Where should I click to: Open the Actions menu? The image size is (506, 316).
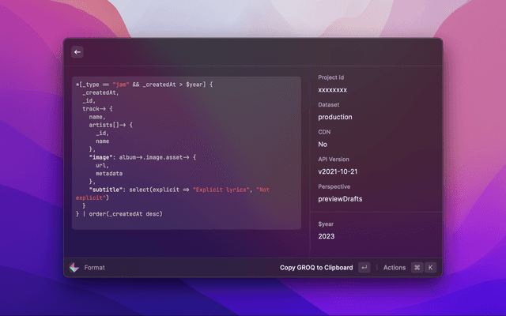pos(394,268)
